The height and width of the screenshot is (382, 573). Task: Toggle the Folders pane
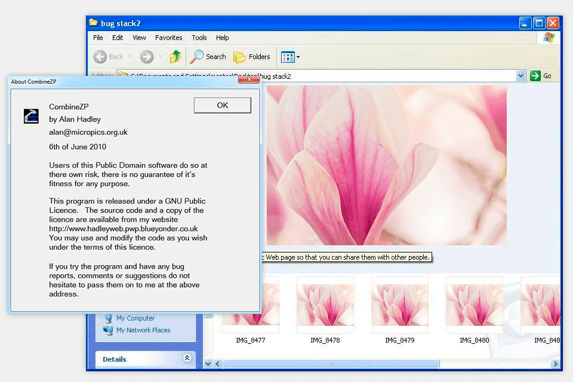click(252, 57)
